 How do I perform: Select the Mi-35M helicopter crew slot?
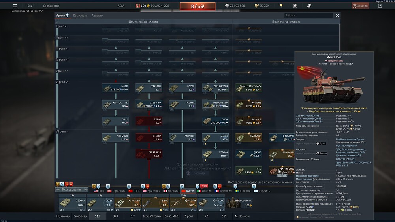(x=183, y=203)
